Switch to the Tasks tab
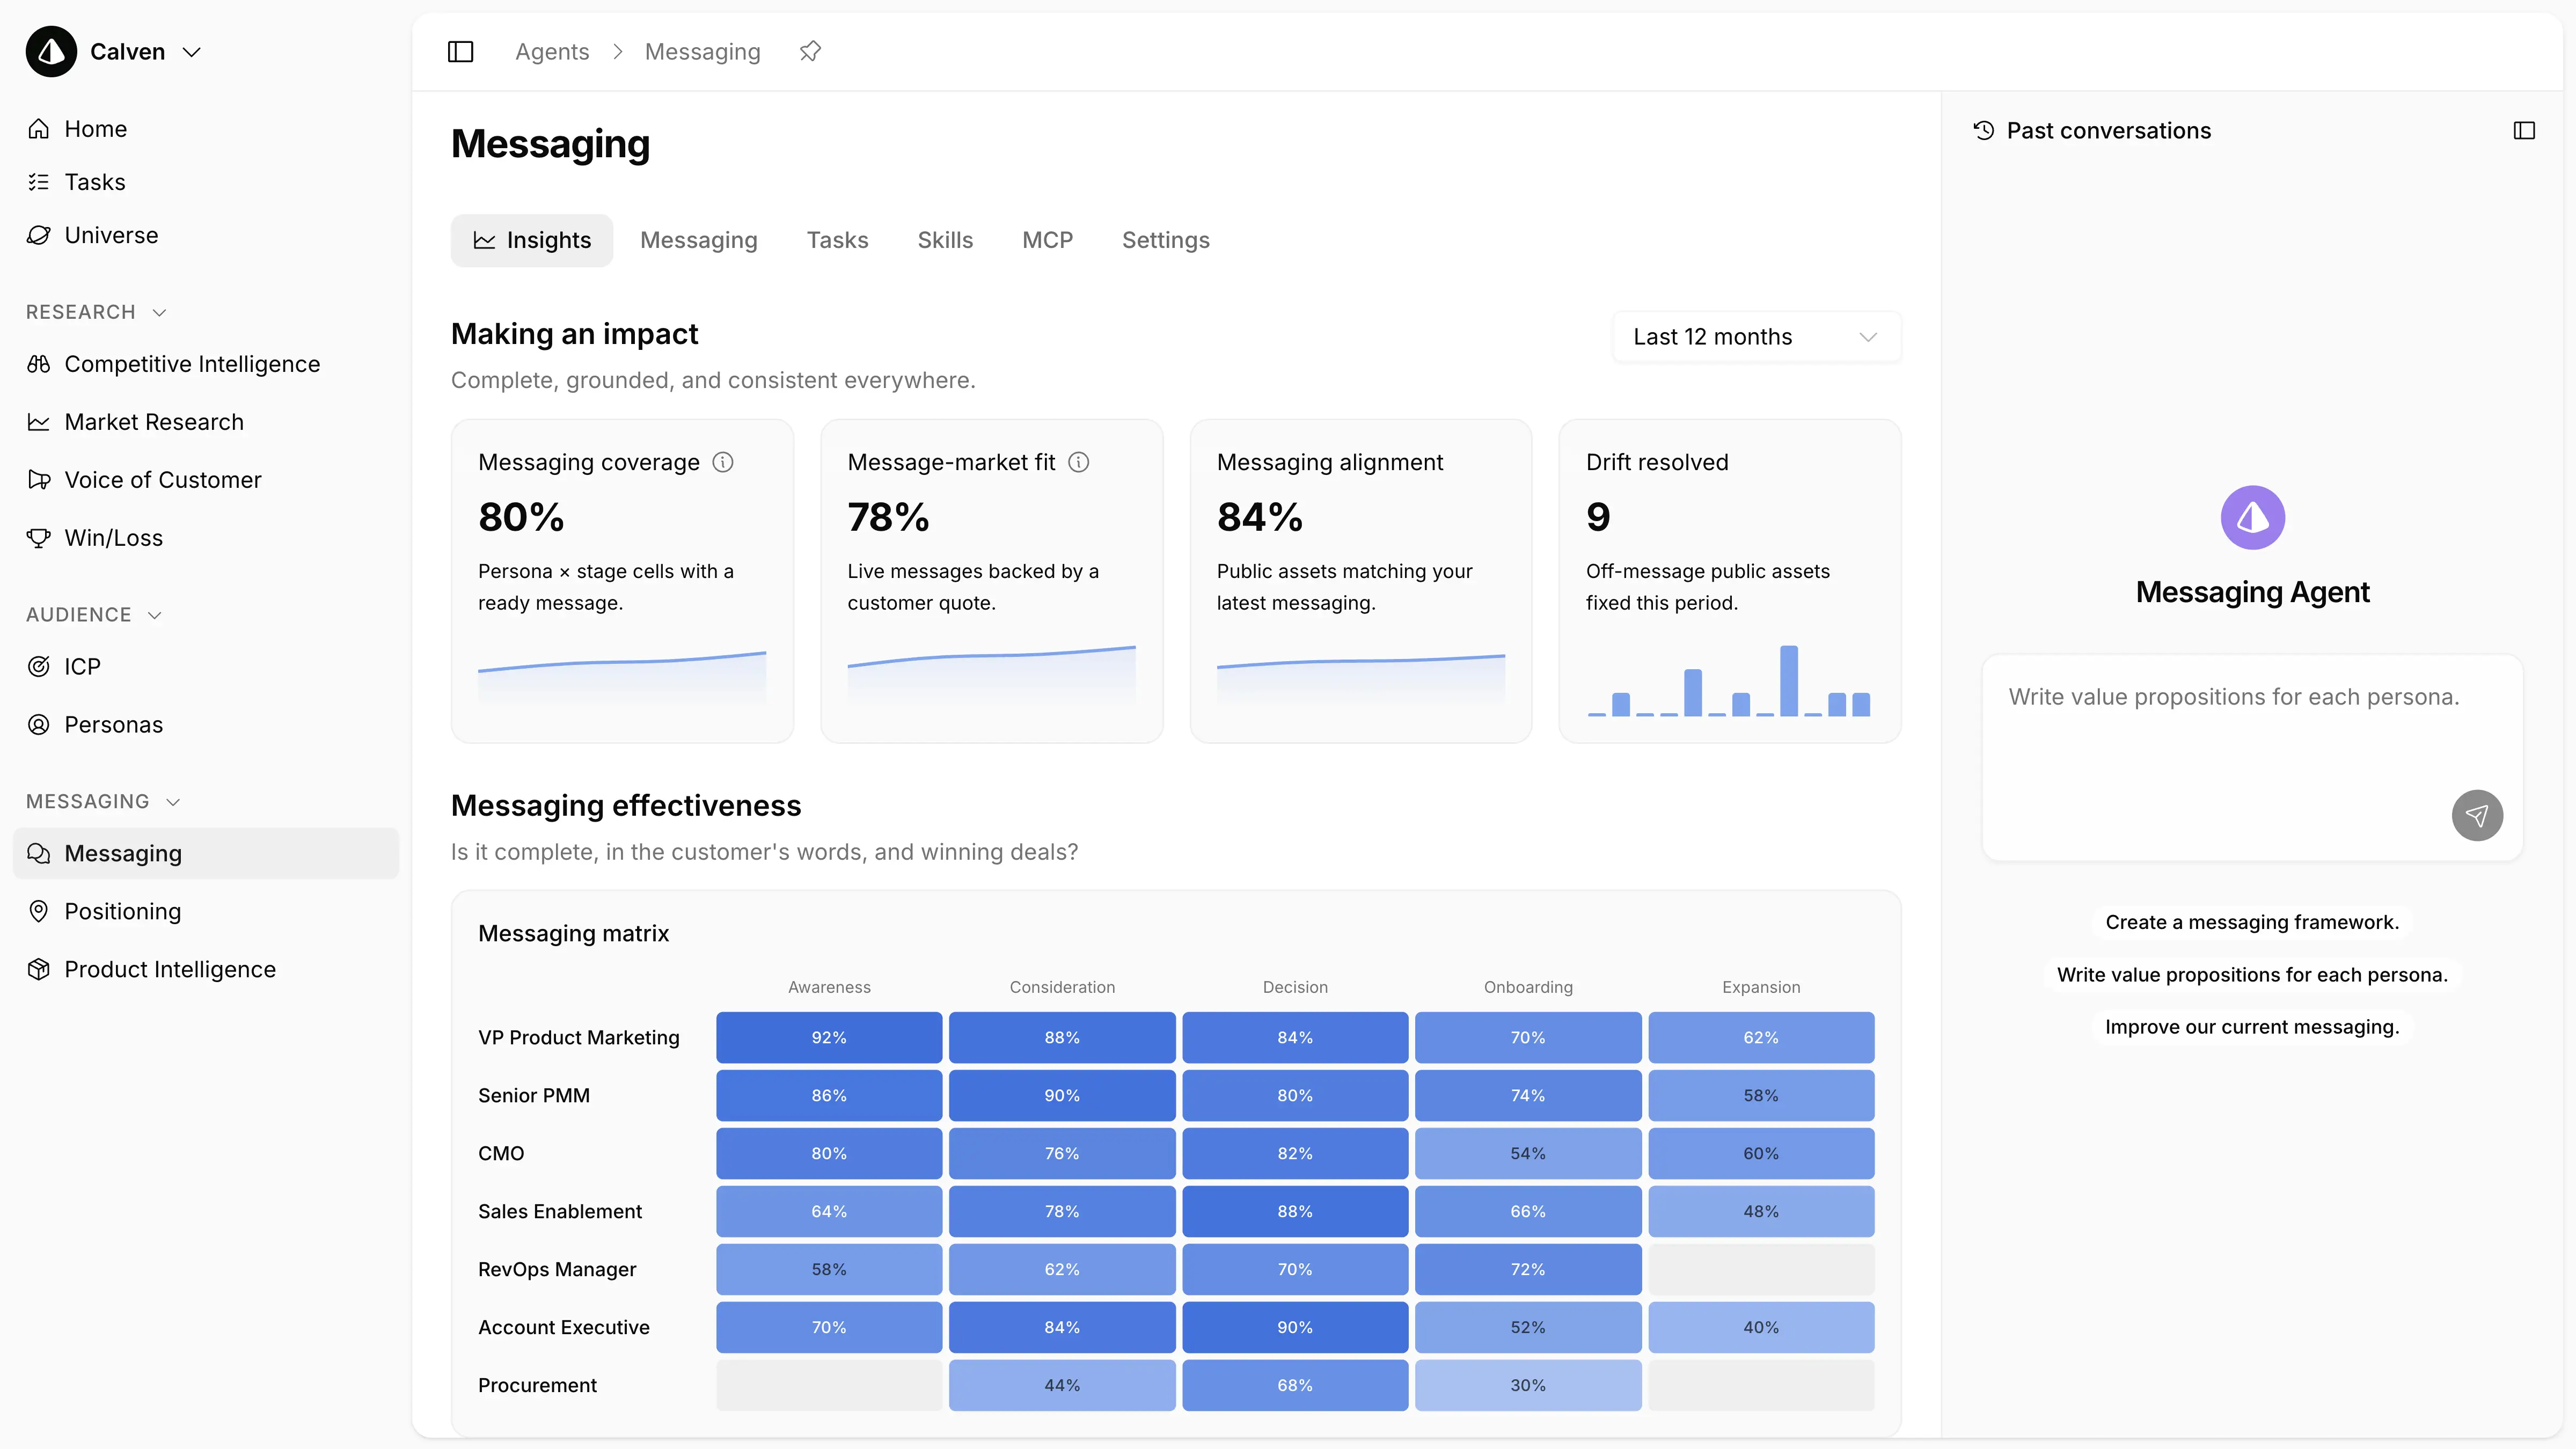This screenshot has width=2576, height=1449. click(837, 240)
